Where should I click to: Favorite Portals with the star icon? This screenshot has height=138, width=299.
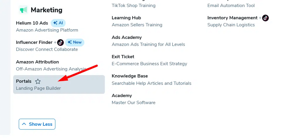38,82
